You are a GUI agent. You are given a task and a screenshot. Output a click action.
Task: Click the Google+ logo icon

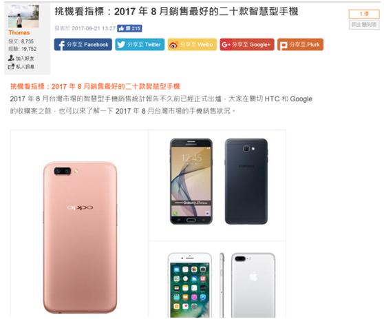pos(226,45)
